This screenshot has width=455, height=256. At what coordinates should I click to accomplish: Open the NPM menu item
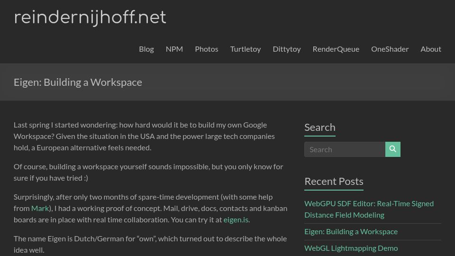tap(174, 49)
